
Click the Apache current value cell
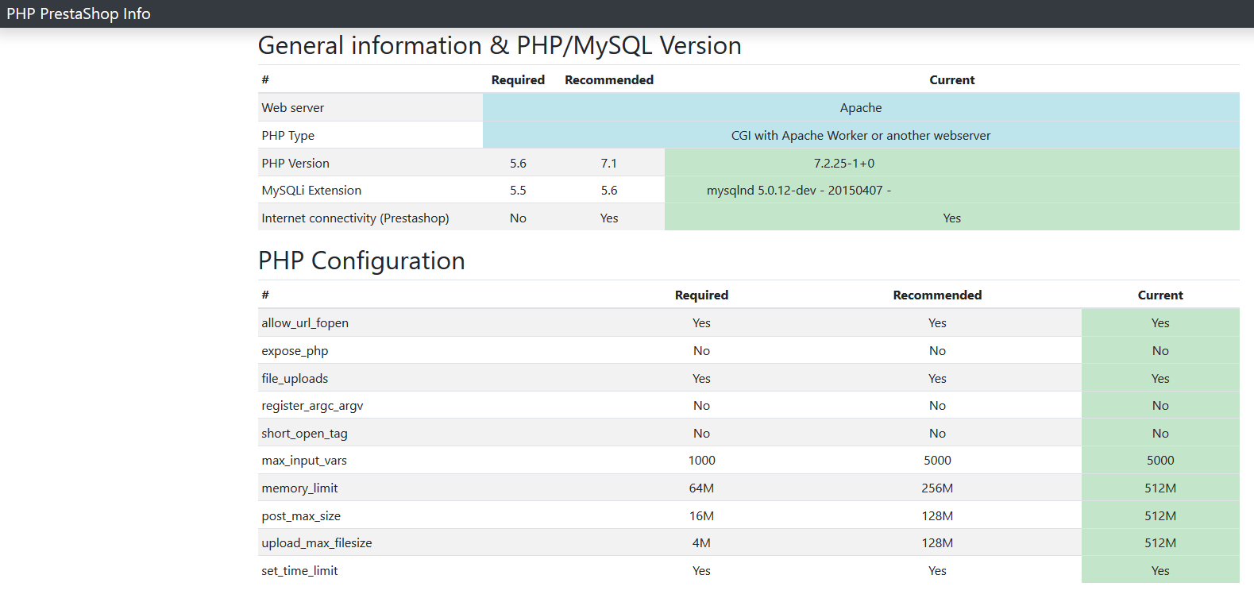861,108
